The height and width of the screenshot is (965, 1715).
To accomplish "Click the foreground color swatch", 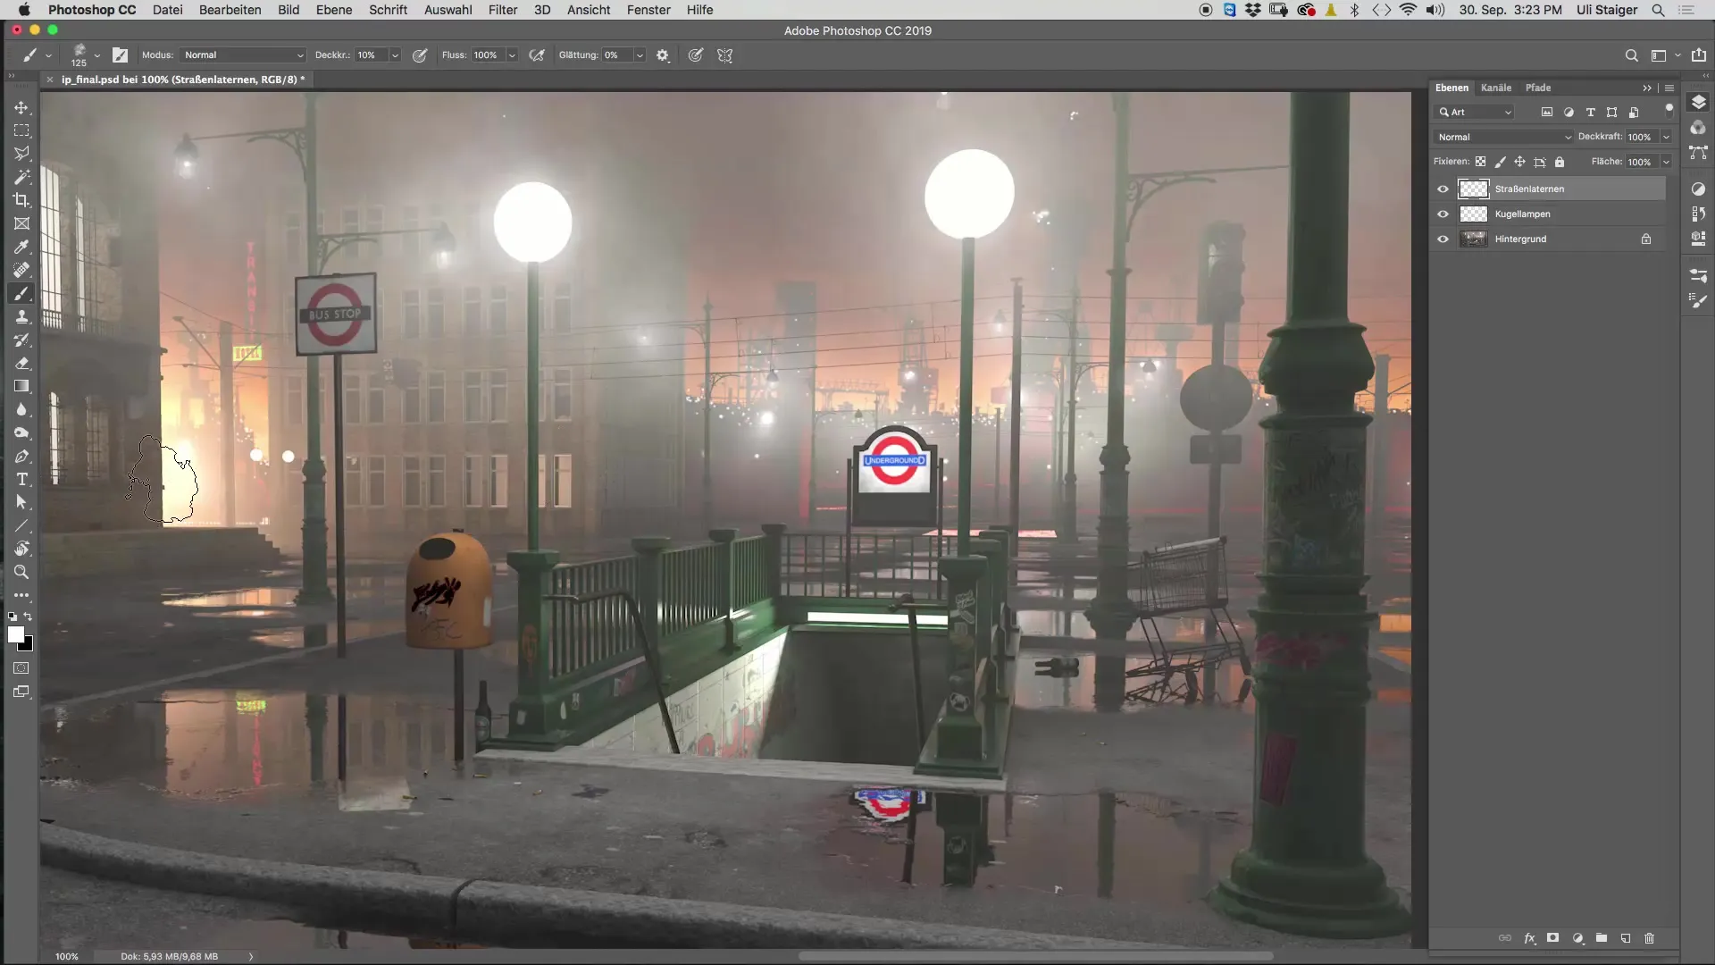I will [15, 634].
